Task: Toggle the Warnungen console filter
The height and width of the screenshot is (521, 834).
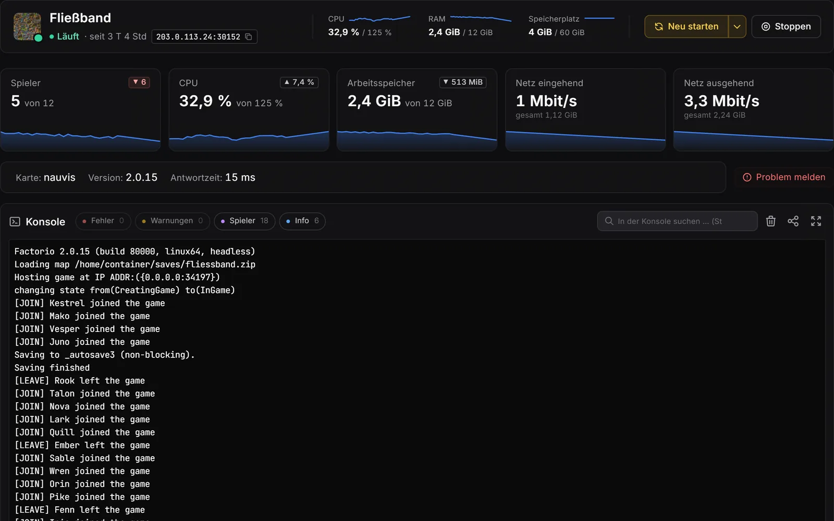Action: pyautogui.click(x=172, y=221)
